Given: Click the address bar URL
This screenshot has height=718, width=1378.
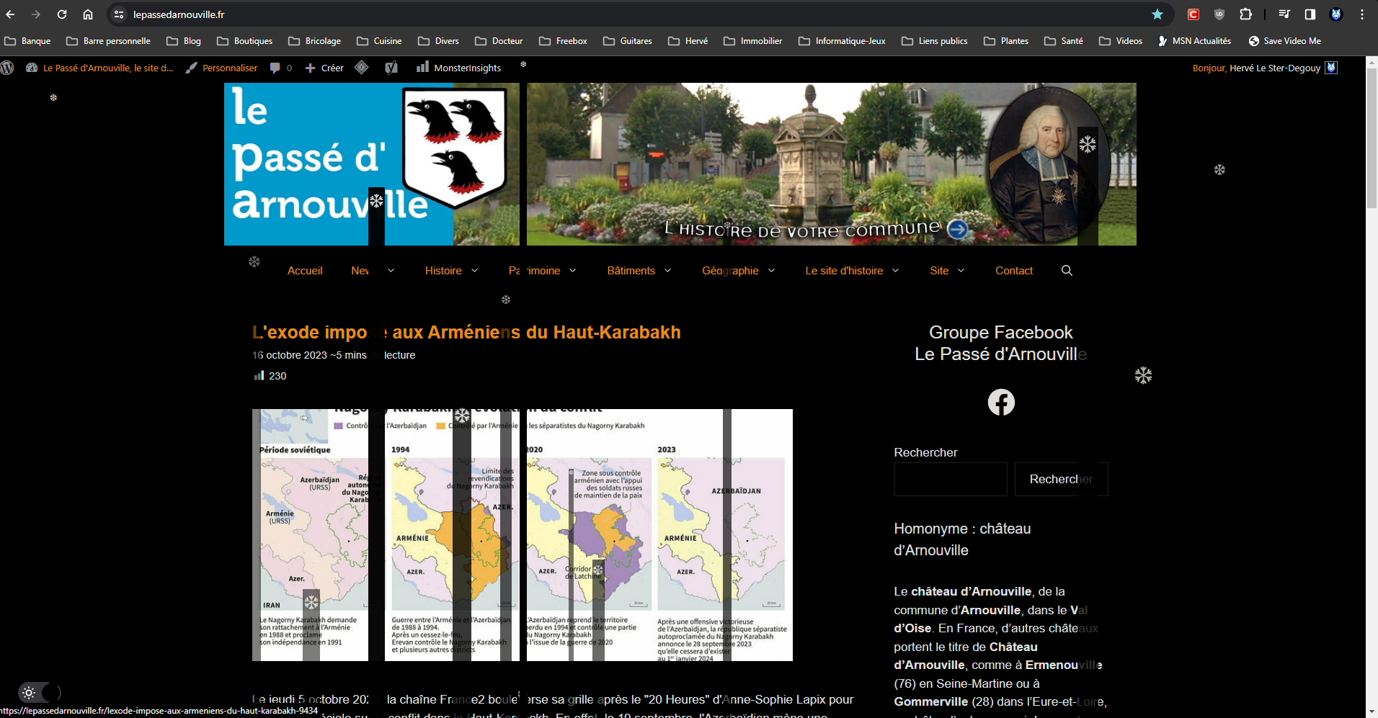Looking at the screenshot, I should click(x=179, y=14).
